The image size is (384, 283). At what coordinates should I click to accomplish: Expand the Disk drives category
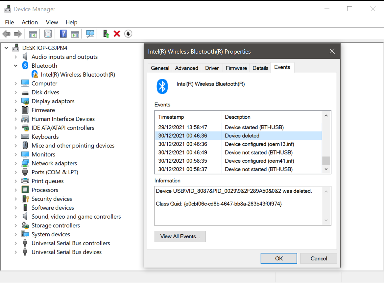(16, 92)
